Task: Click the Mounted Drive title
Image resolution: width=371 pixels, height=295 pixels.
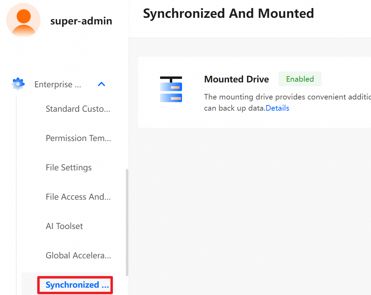Action: coord(236,80)
